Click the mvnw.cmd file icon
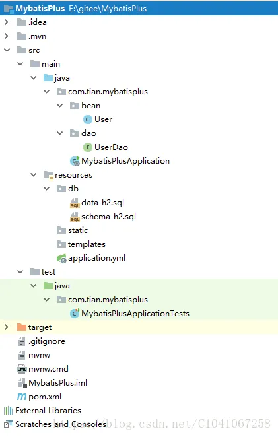 click(22, 369)
